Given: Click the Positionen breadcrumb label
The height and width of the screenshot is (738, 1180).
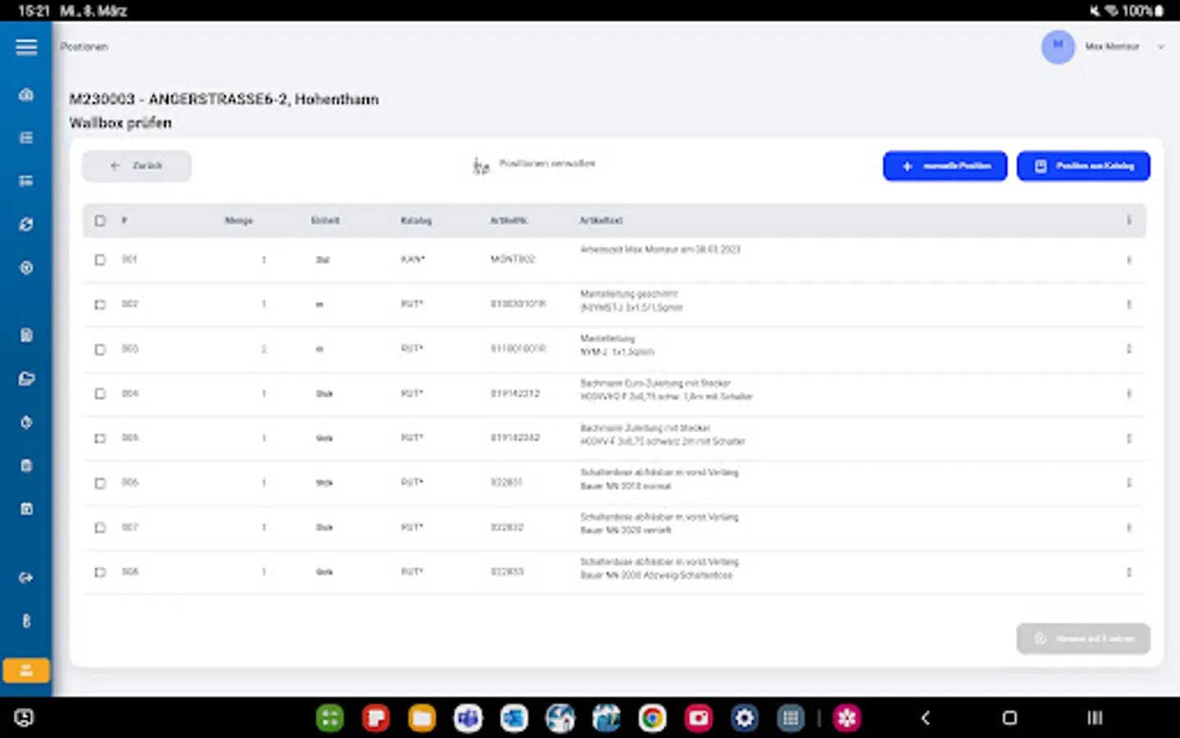Looking at the screenshot, I should 84,47.
